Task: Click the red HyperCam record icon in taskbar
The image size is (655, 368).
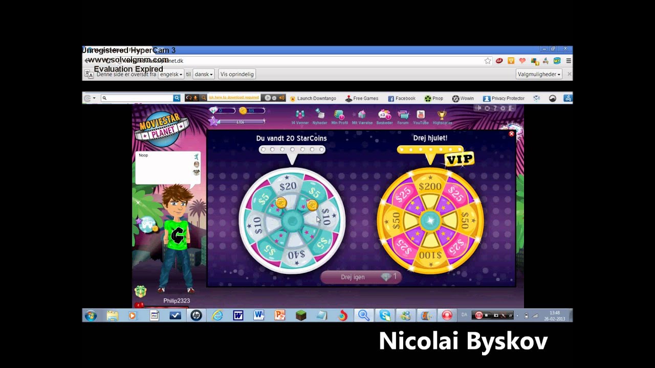Action: click(447, 315)
